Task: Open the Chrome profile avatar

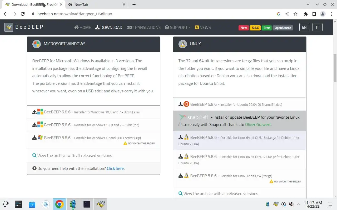Action: 323,14
